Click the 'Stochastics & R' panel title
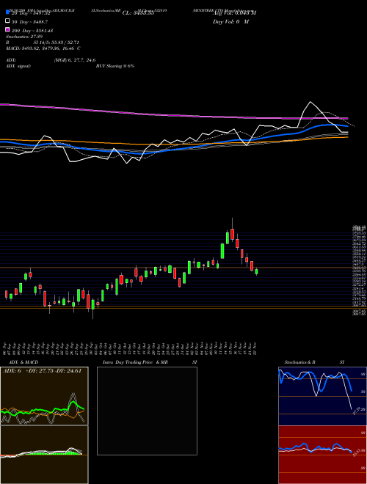This screenshot has width=367, height=484. 299,362
